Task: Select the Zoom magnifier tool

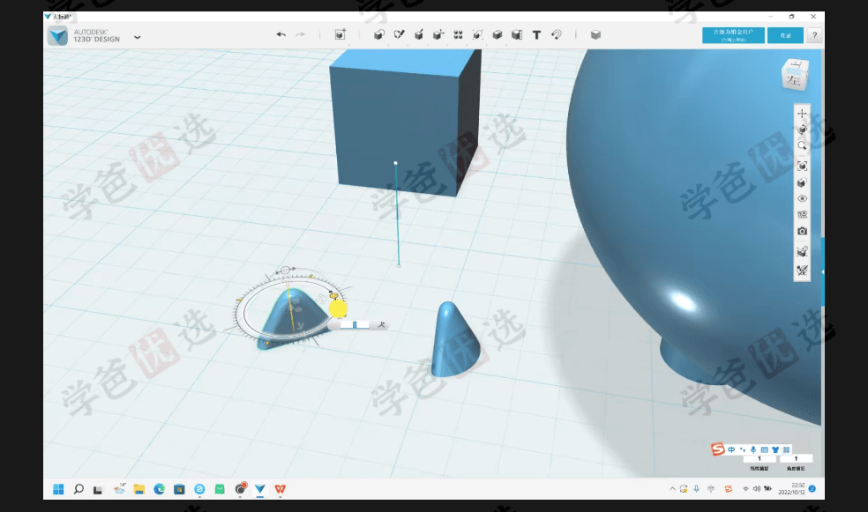Action: tap(802, 146)
